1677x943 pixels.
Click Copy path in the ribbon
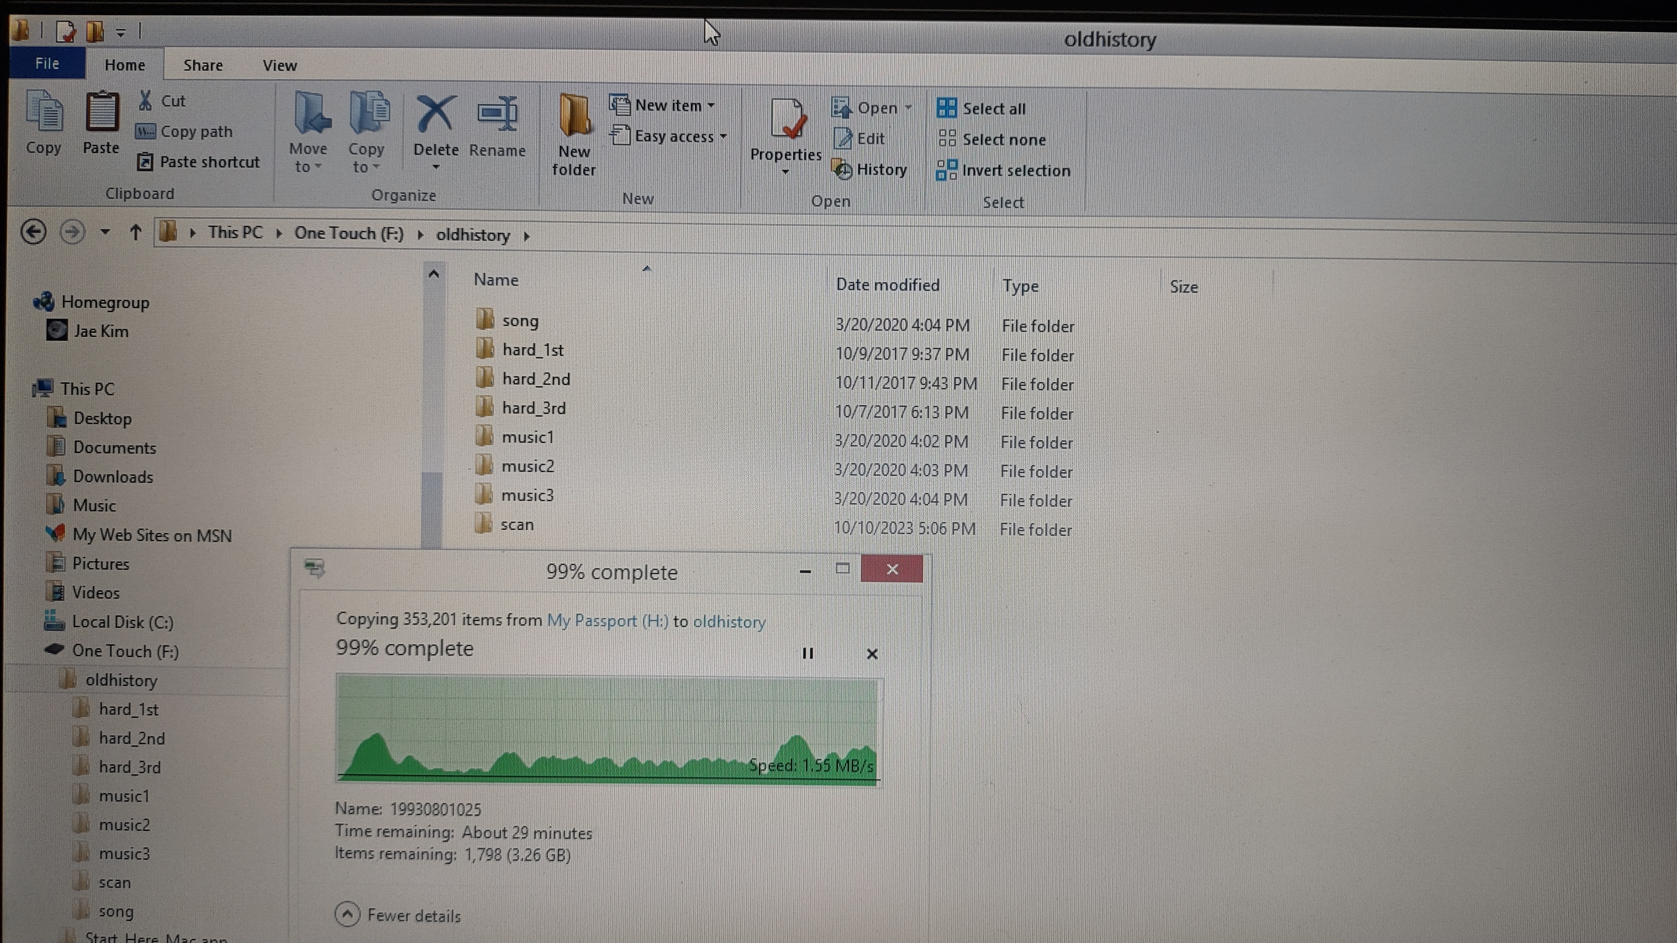pyautogui.click(x=185, y=131)
